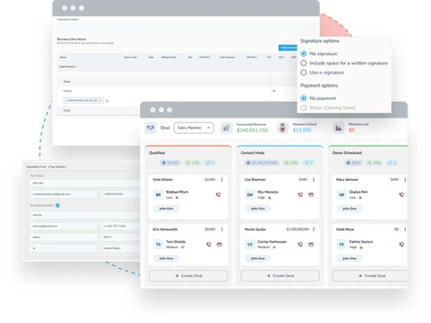Image resolution: width=431 pixels, height=323 pixels.
Task: Call contact on Mary Johnson deal
Action: point(402,195)
